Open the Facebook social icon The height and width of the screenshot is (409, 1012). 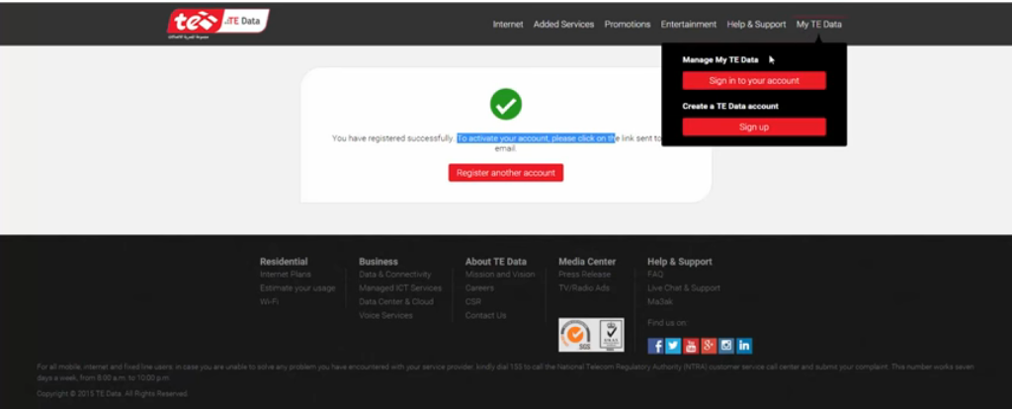tap(655, 346)
